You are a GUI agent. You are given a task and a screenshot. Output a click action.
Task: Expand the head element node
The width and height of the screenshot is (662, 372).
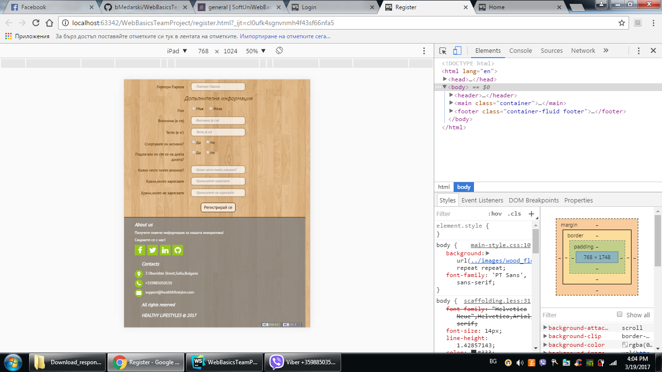(445, 79)
